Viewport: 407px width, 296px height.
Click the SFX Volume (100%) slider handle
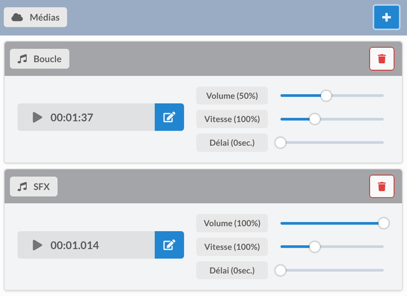[383, 223]
